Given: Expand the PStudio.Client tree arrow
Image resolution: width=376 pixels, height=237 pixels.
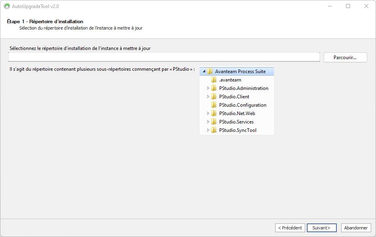Looking at the screenshot, I should point(208,97).
